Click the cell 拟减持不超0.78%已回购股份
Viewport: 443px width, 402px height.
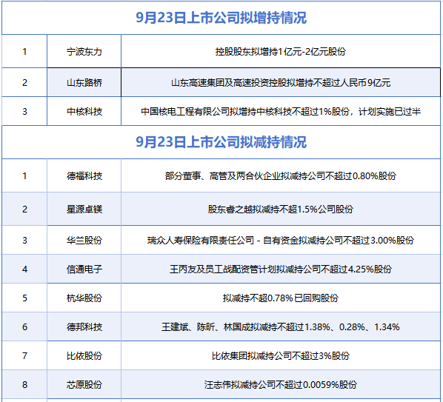pos(281,298)
